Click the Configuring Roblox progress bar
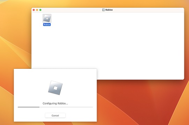 55,107
